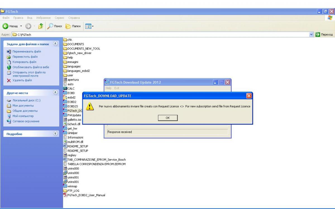Select the EOBD application icon
The width and height of the screenshot is (335, 209).
pos(66,93)
